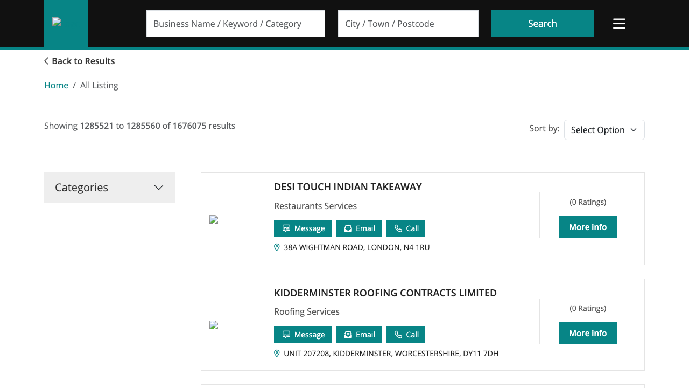Click the Email icon for KIDDERMINSTER ROOFING CONTRACTS
The width and height of the screenshot is (689, 388).
click(348, 335)
